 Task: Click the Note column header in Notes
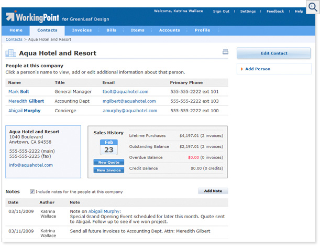pos(75,202)
